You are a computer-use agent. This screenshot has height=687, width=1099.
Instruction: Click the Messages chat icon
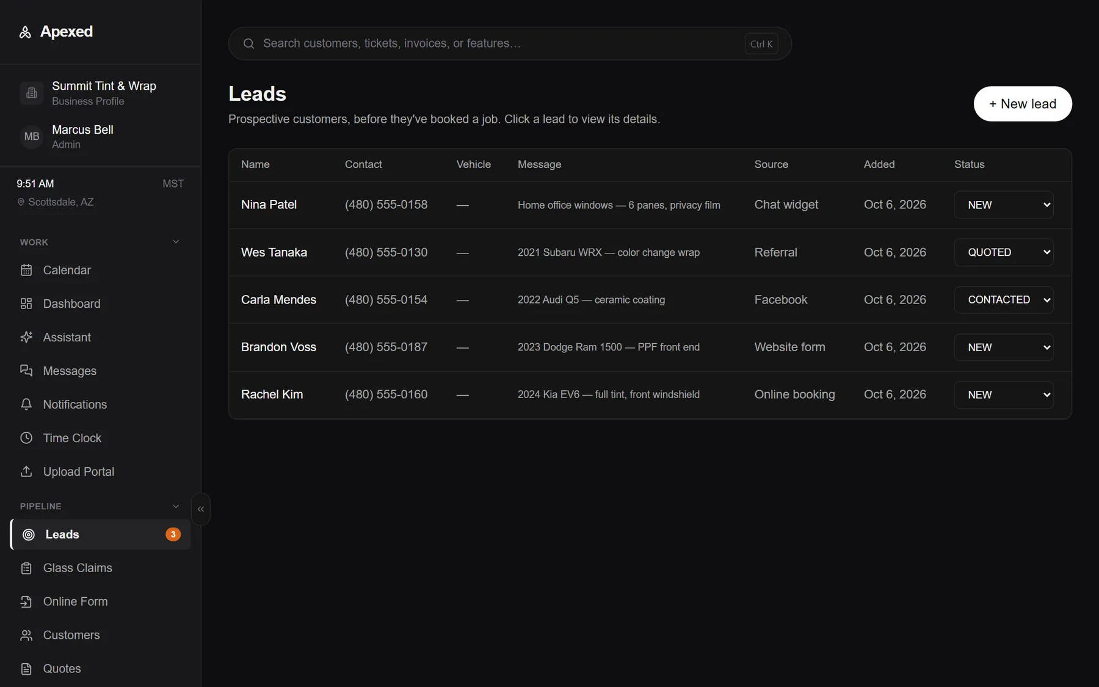pos(26,371)
